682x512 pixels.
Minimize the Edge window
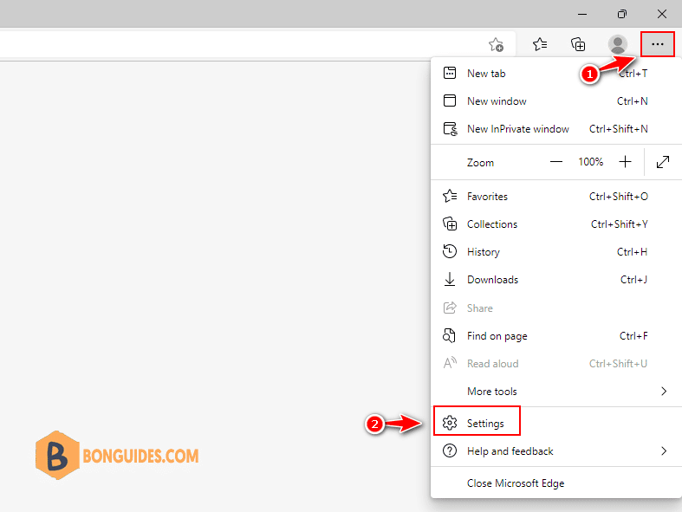582,14
